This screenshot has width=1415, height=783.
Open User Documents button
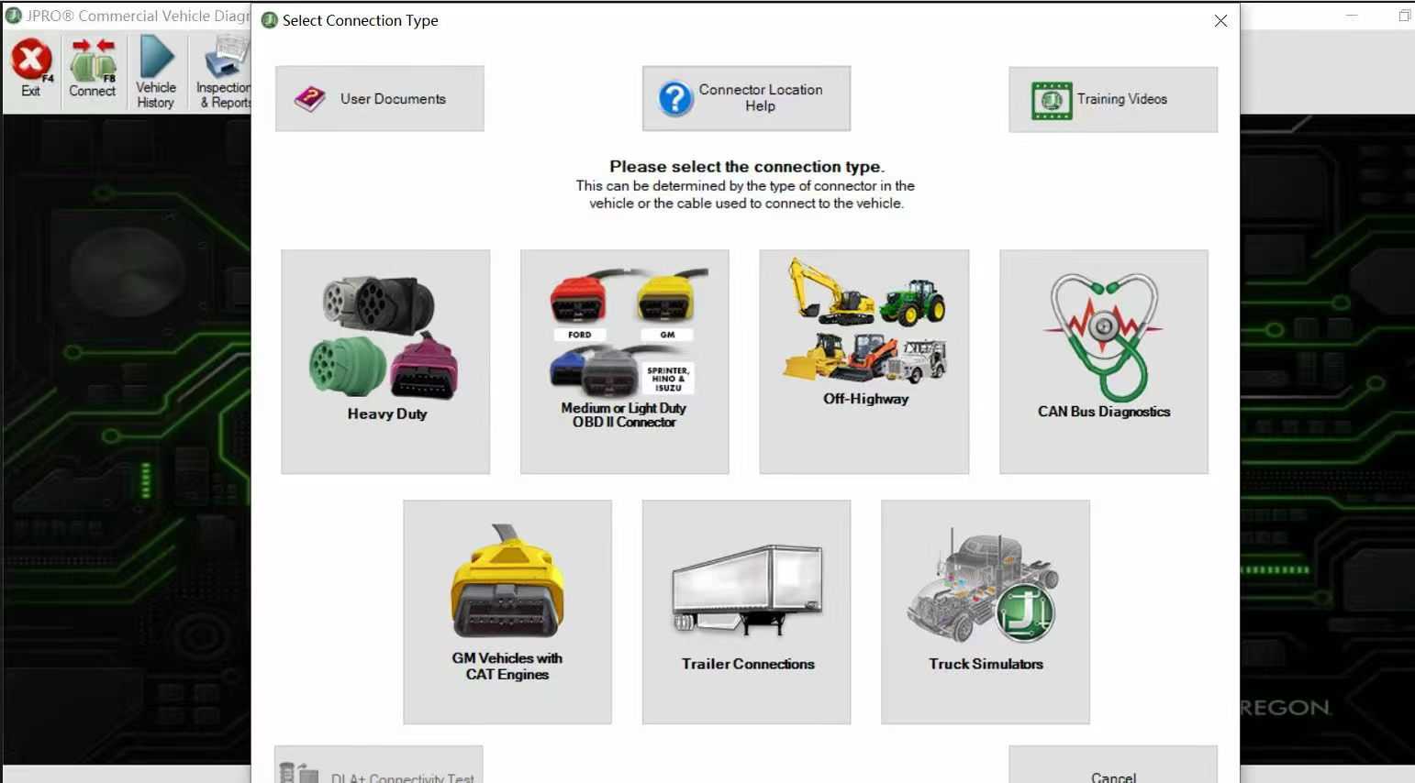pos(380,99)
